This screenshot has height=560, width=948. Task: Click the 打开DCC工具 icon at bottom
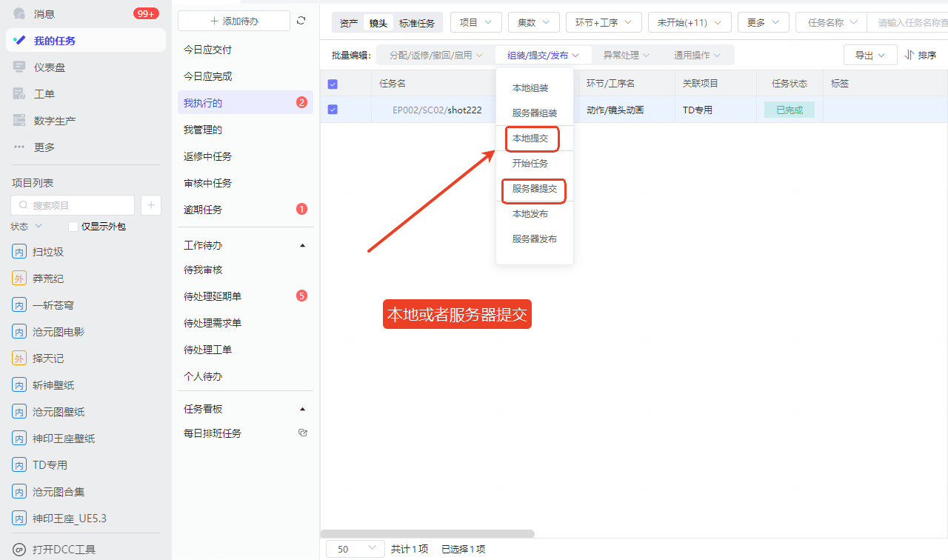[19, 550]
